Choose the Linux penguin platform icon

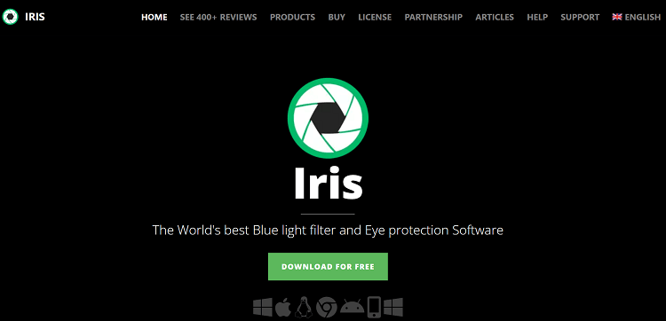304,307
